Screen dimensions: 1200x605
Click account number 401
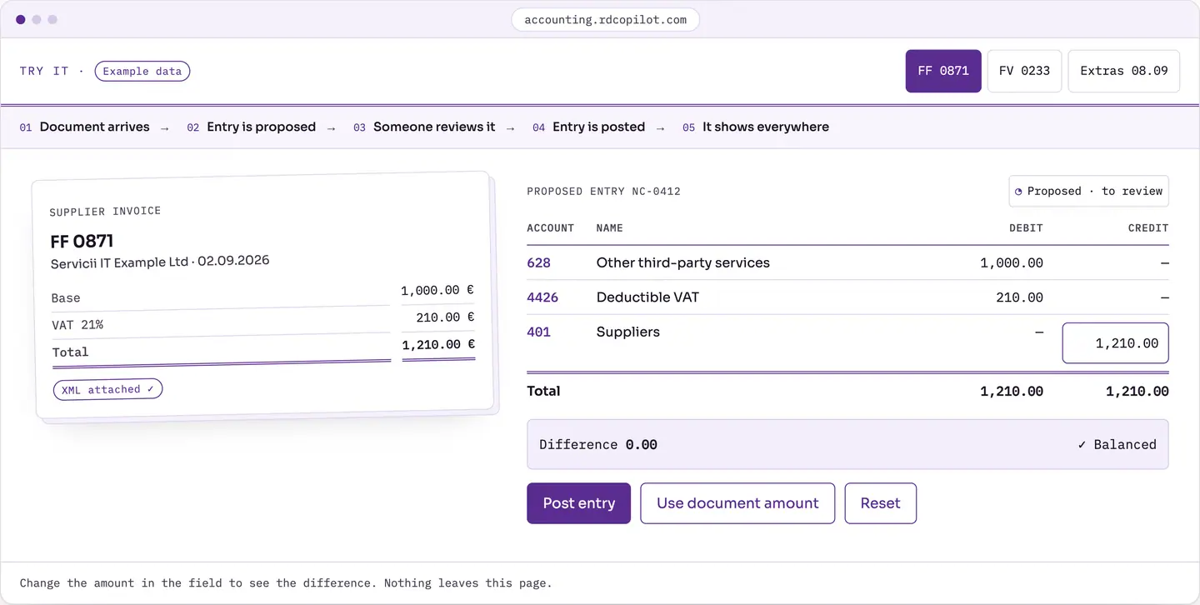tap(538, 332)
